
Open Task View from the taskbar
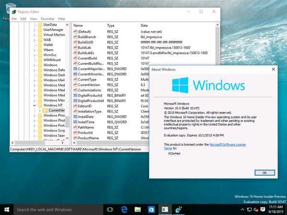110,210
